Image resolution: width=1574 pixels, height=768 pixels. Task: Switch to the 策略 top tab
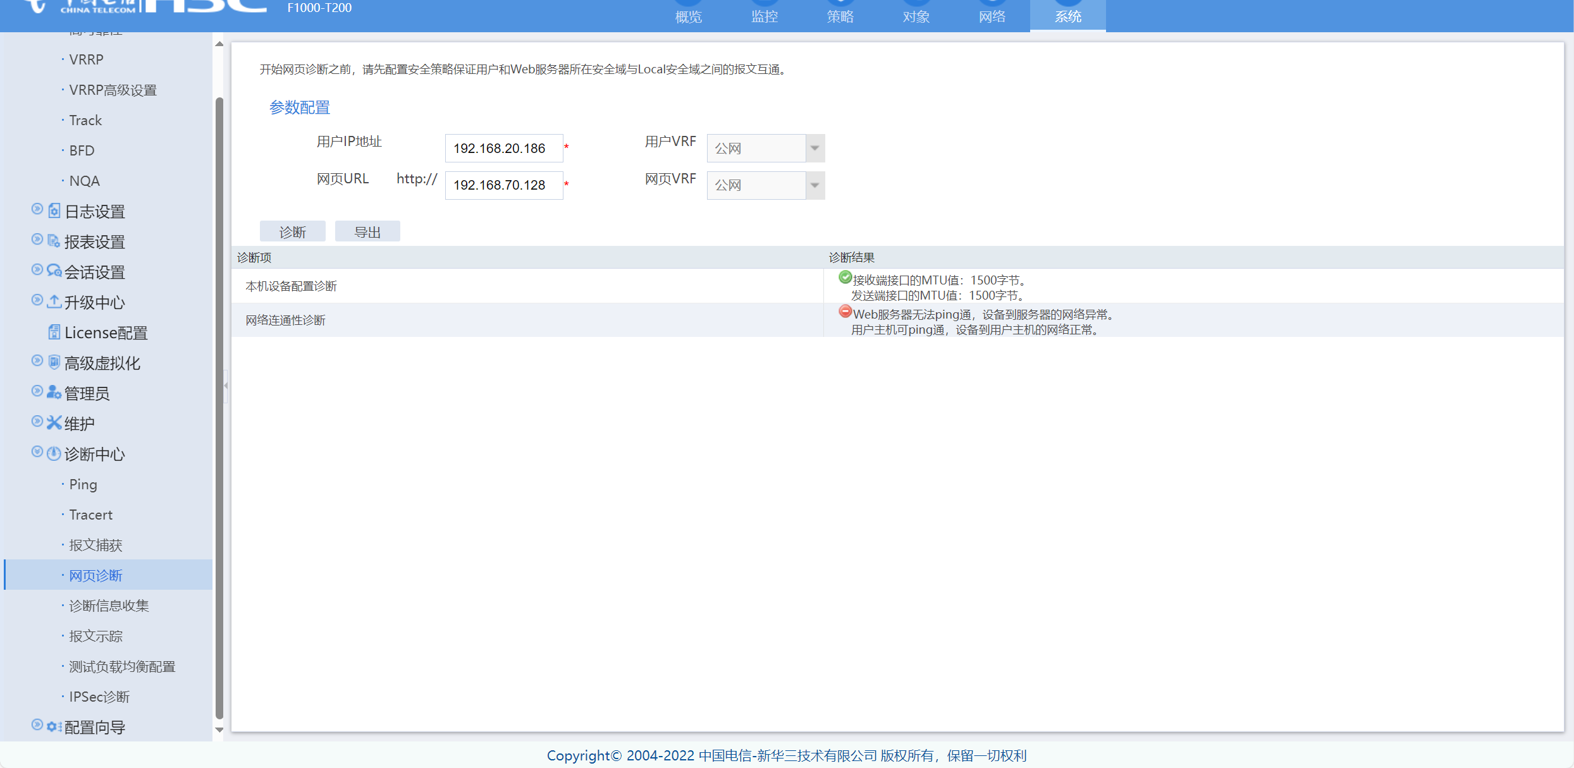840,16
